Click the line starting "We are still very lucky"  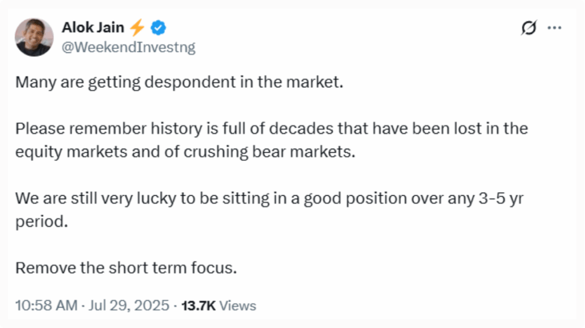tap(270, 199)
